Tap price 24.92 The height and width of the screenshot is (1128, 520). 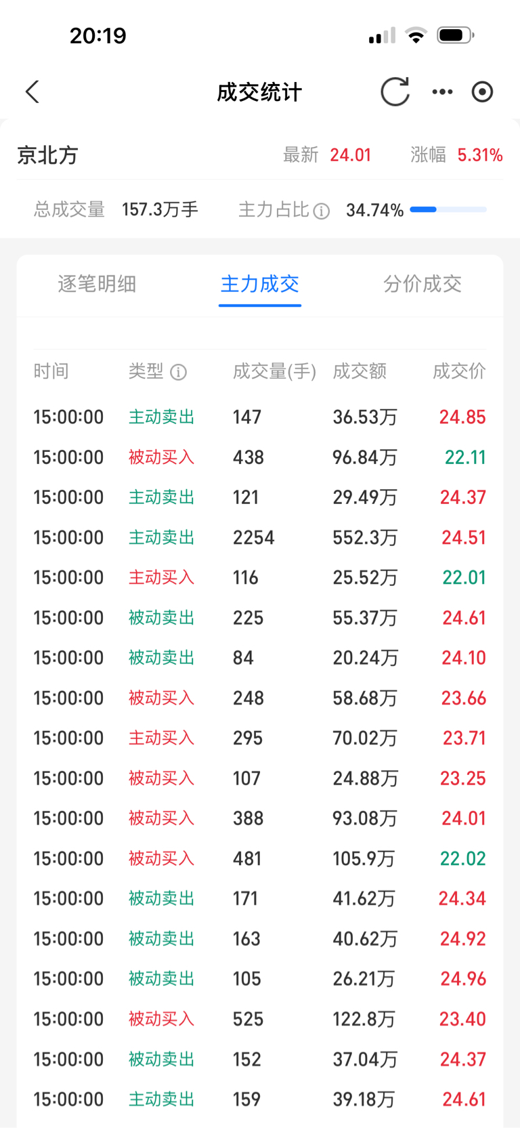[463, 939]
